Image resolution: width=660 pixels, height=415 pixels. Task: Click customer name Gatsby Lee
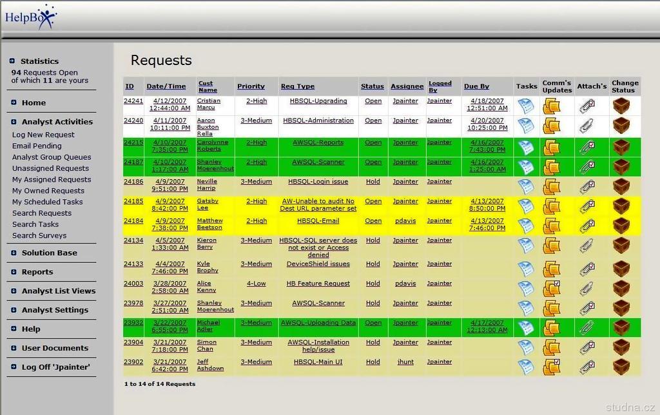pos(208,204)
